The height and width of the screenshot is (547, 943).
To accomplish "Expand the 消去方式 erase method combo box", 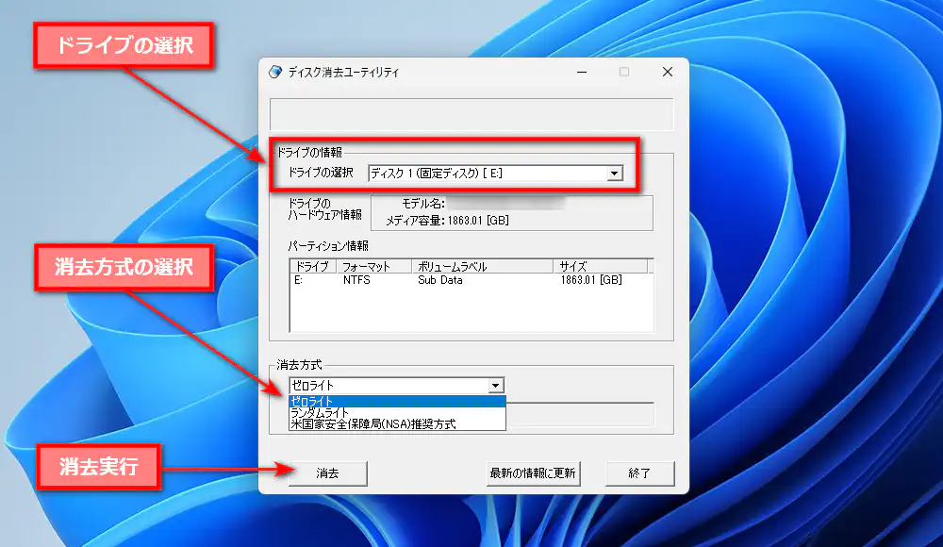I will (x=497, y=385).
